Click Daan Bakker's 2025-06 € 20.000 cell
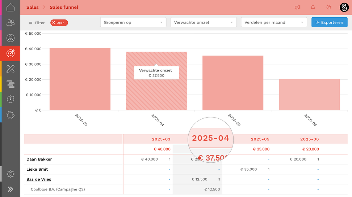The width and height of the screenshot is (352, 197). [298, 159]
